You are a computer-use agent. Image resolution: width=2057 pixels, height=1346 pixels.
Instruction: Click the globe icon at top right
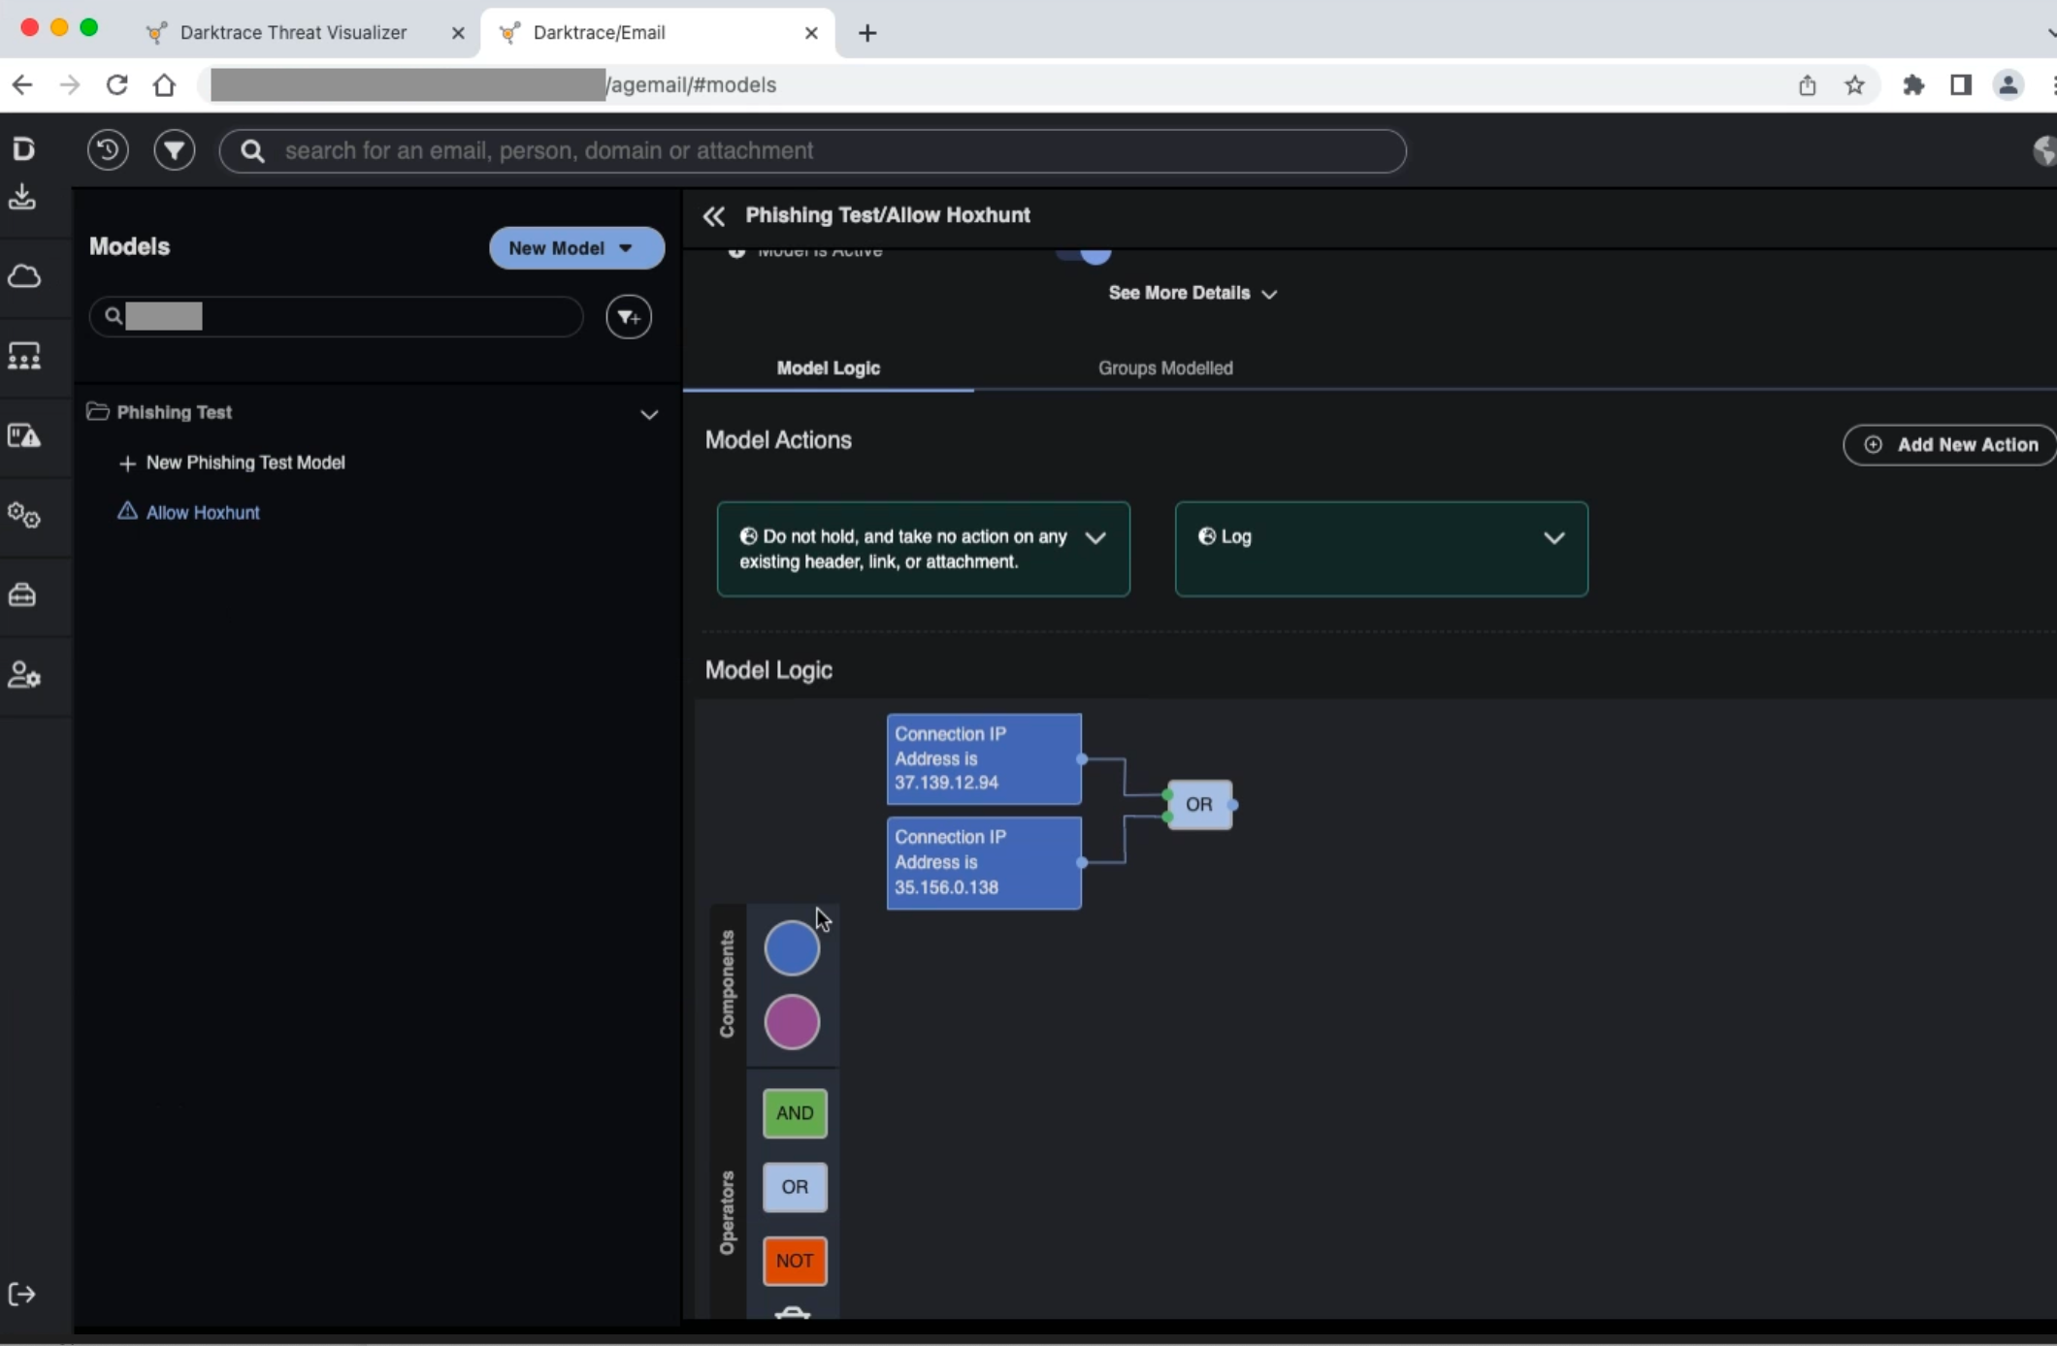click(x=2044, y=150)
